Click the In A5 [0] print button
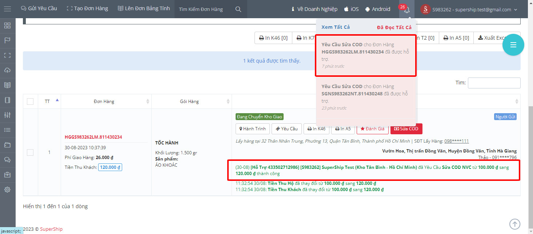Viewport: 533px width, 234px height. click(456, 38)
